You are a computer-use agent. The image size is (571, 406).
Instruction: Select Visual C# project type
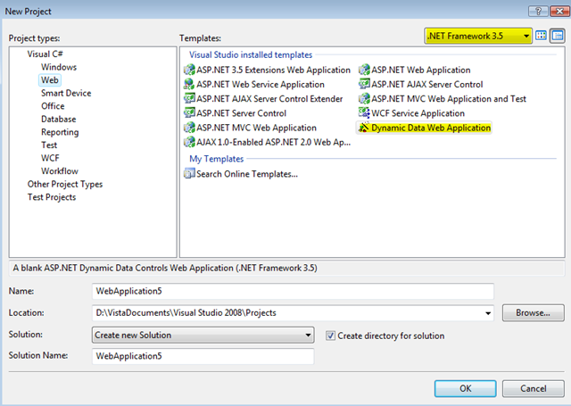[46, 54]
